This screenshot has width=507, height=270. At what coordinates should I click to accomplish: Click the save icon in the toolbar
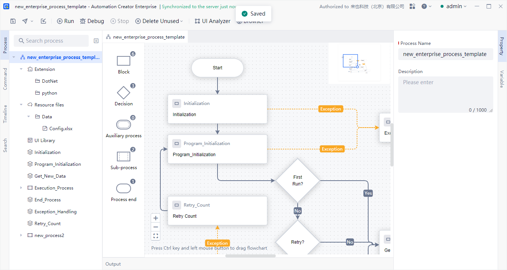point(13,21)
